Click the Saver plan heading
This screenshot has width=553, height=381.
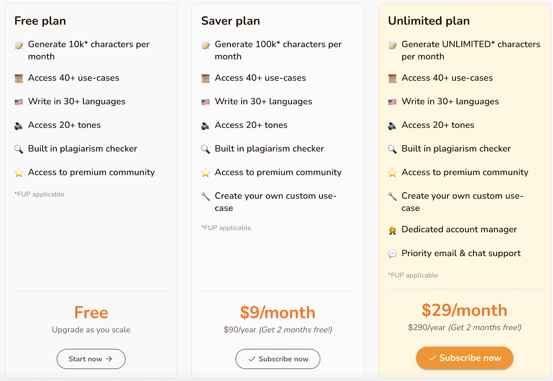click(x=231, y=21)
